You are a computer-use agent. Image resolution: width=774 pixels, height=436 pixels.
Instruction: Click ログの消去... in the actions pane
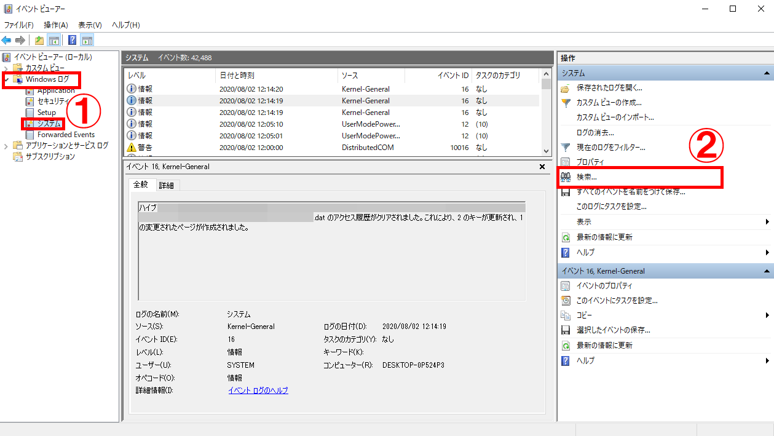tap(595, 133)
